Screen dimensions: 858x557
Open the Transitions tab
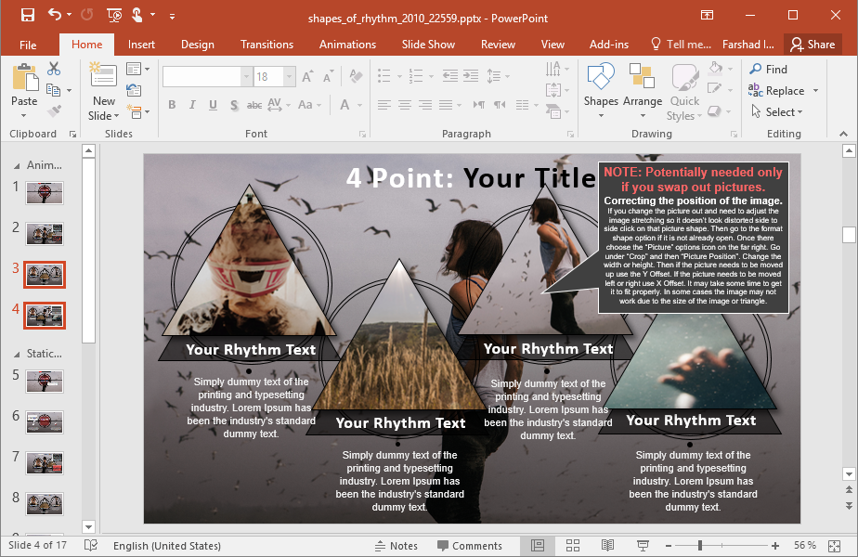click(266, 45)
